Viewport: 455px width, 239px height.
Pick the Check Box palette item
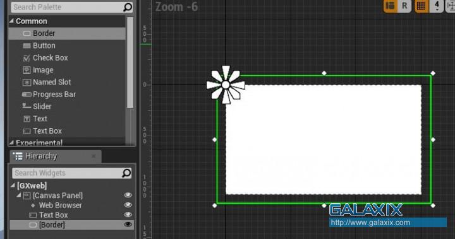(x=67, y=57)
